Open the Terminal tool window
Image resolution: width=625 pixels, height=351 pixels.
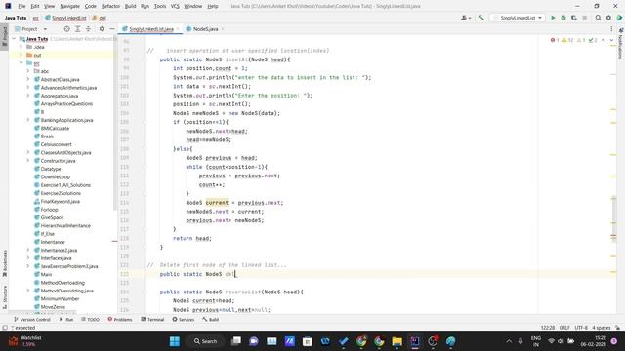pos(152,319)
